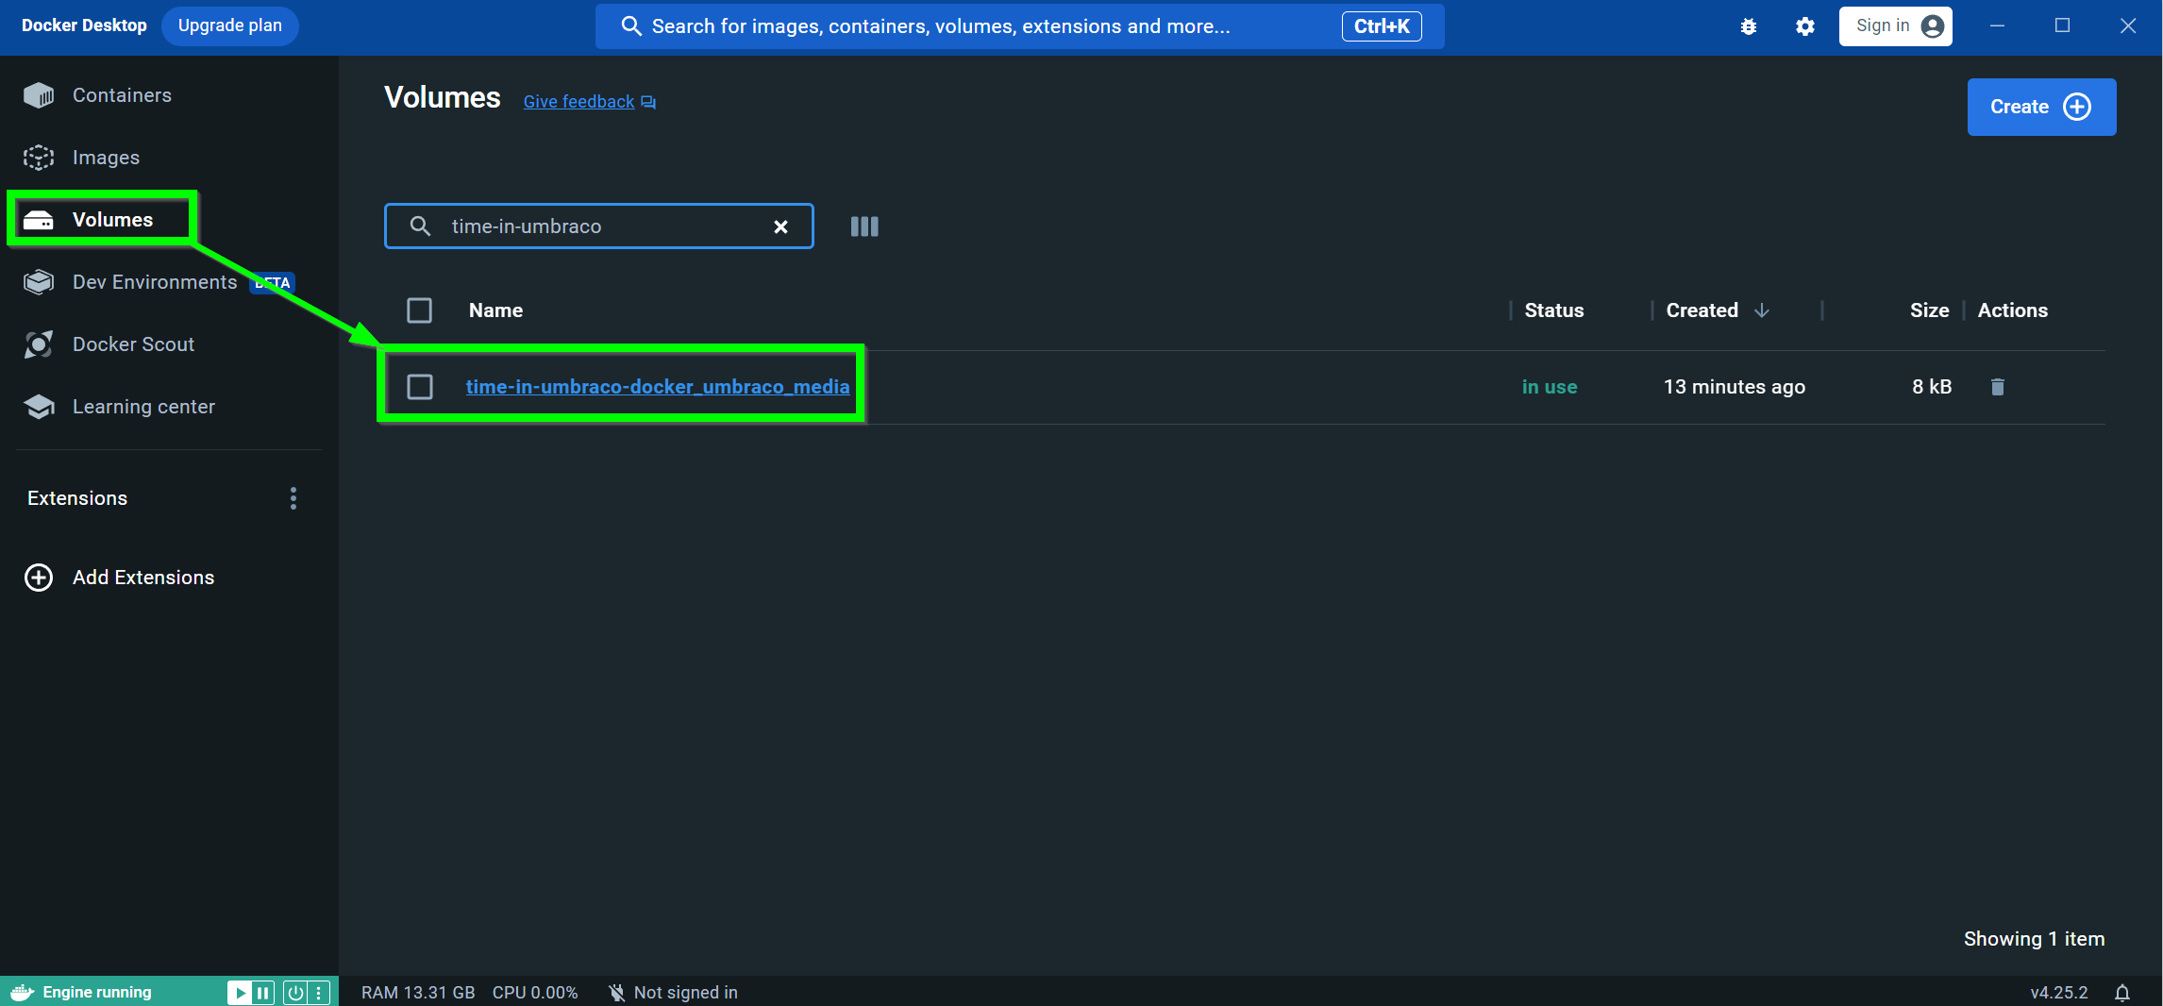Click the Volumes drive icon in sidebar

[x=39, y=220]
